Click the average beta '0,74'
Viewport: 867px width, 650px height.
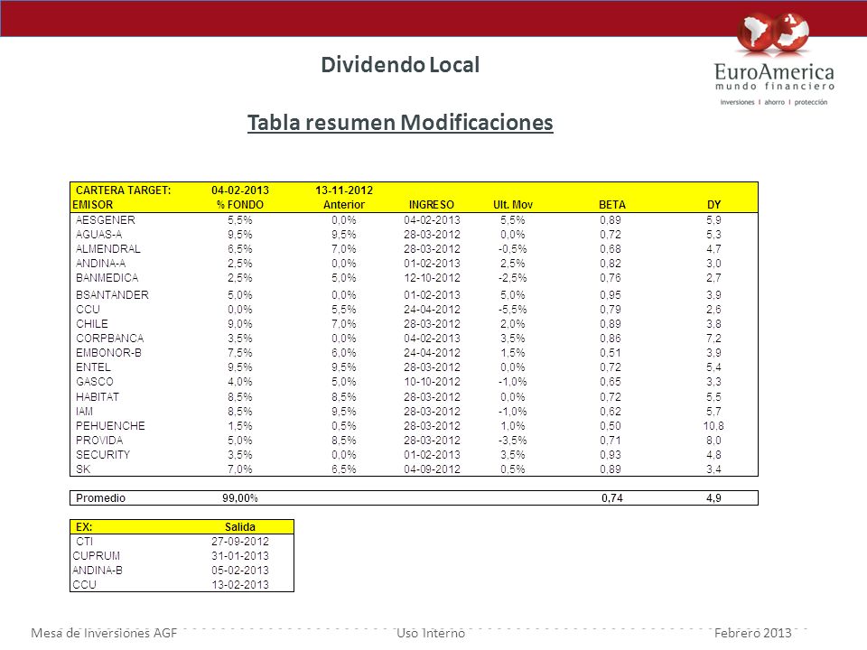612,498
